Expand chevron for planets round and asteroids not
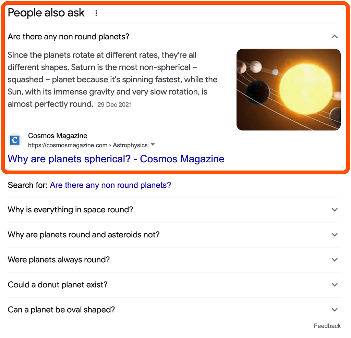The height and width of the screenshot is (338, 351). click(335, 235)
